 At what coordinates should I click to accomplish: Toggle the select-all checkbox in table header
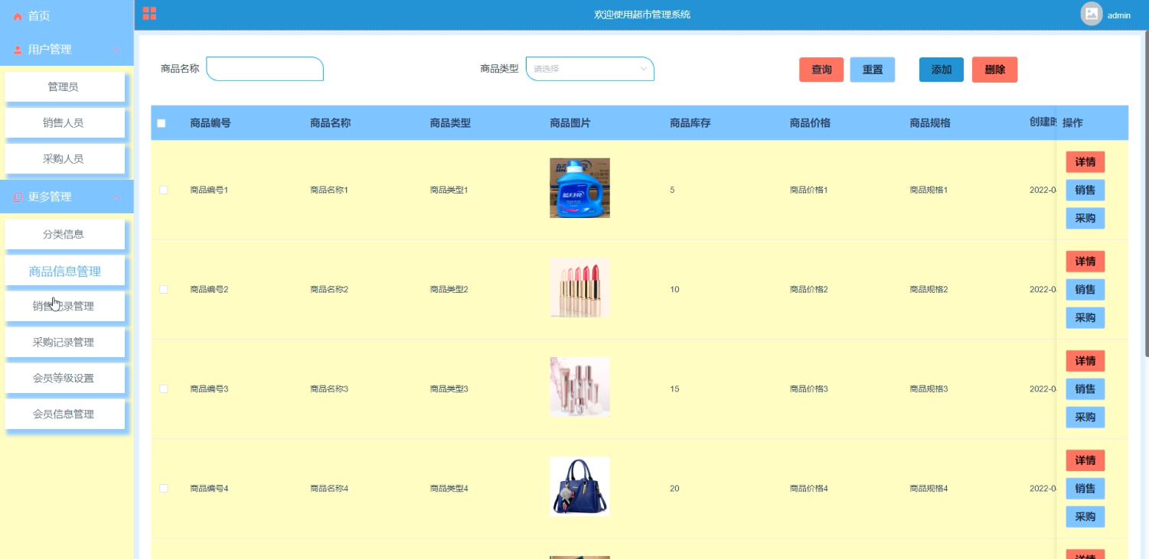point(161,123)
